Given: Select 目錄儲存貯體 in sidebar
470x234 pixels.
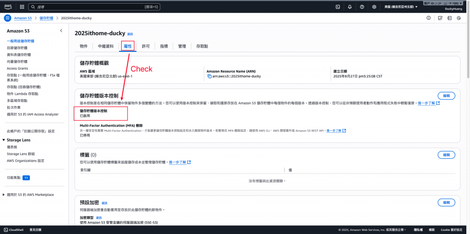Looking at the screenshot, I should click(x=17, y=48).
